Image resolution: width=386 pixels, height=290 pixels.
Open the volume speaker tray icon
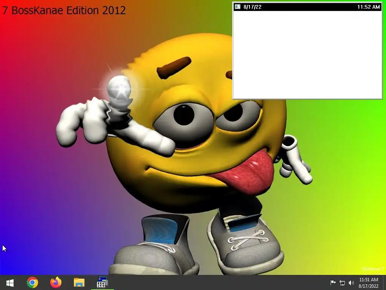[x=351, y=283]
